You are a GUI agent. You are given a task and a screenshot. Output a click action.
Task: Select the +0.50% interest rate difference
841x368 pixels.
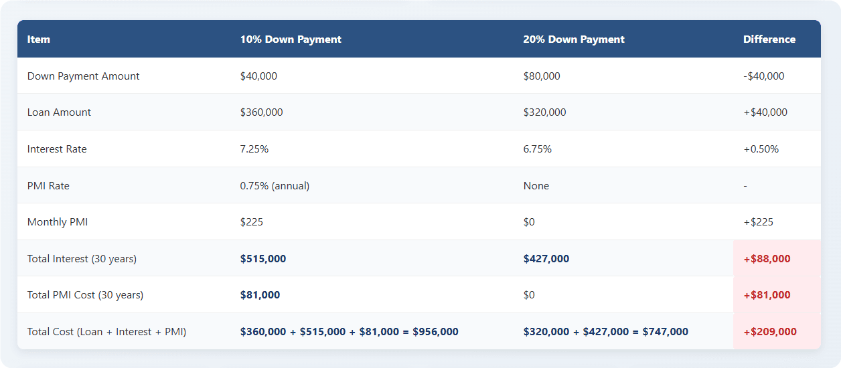761,149
